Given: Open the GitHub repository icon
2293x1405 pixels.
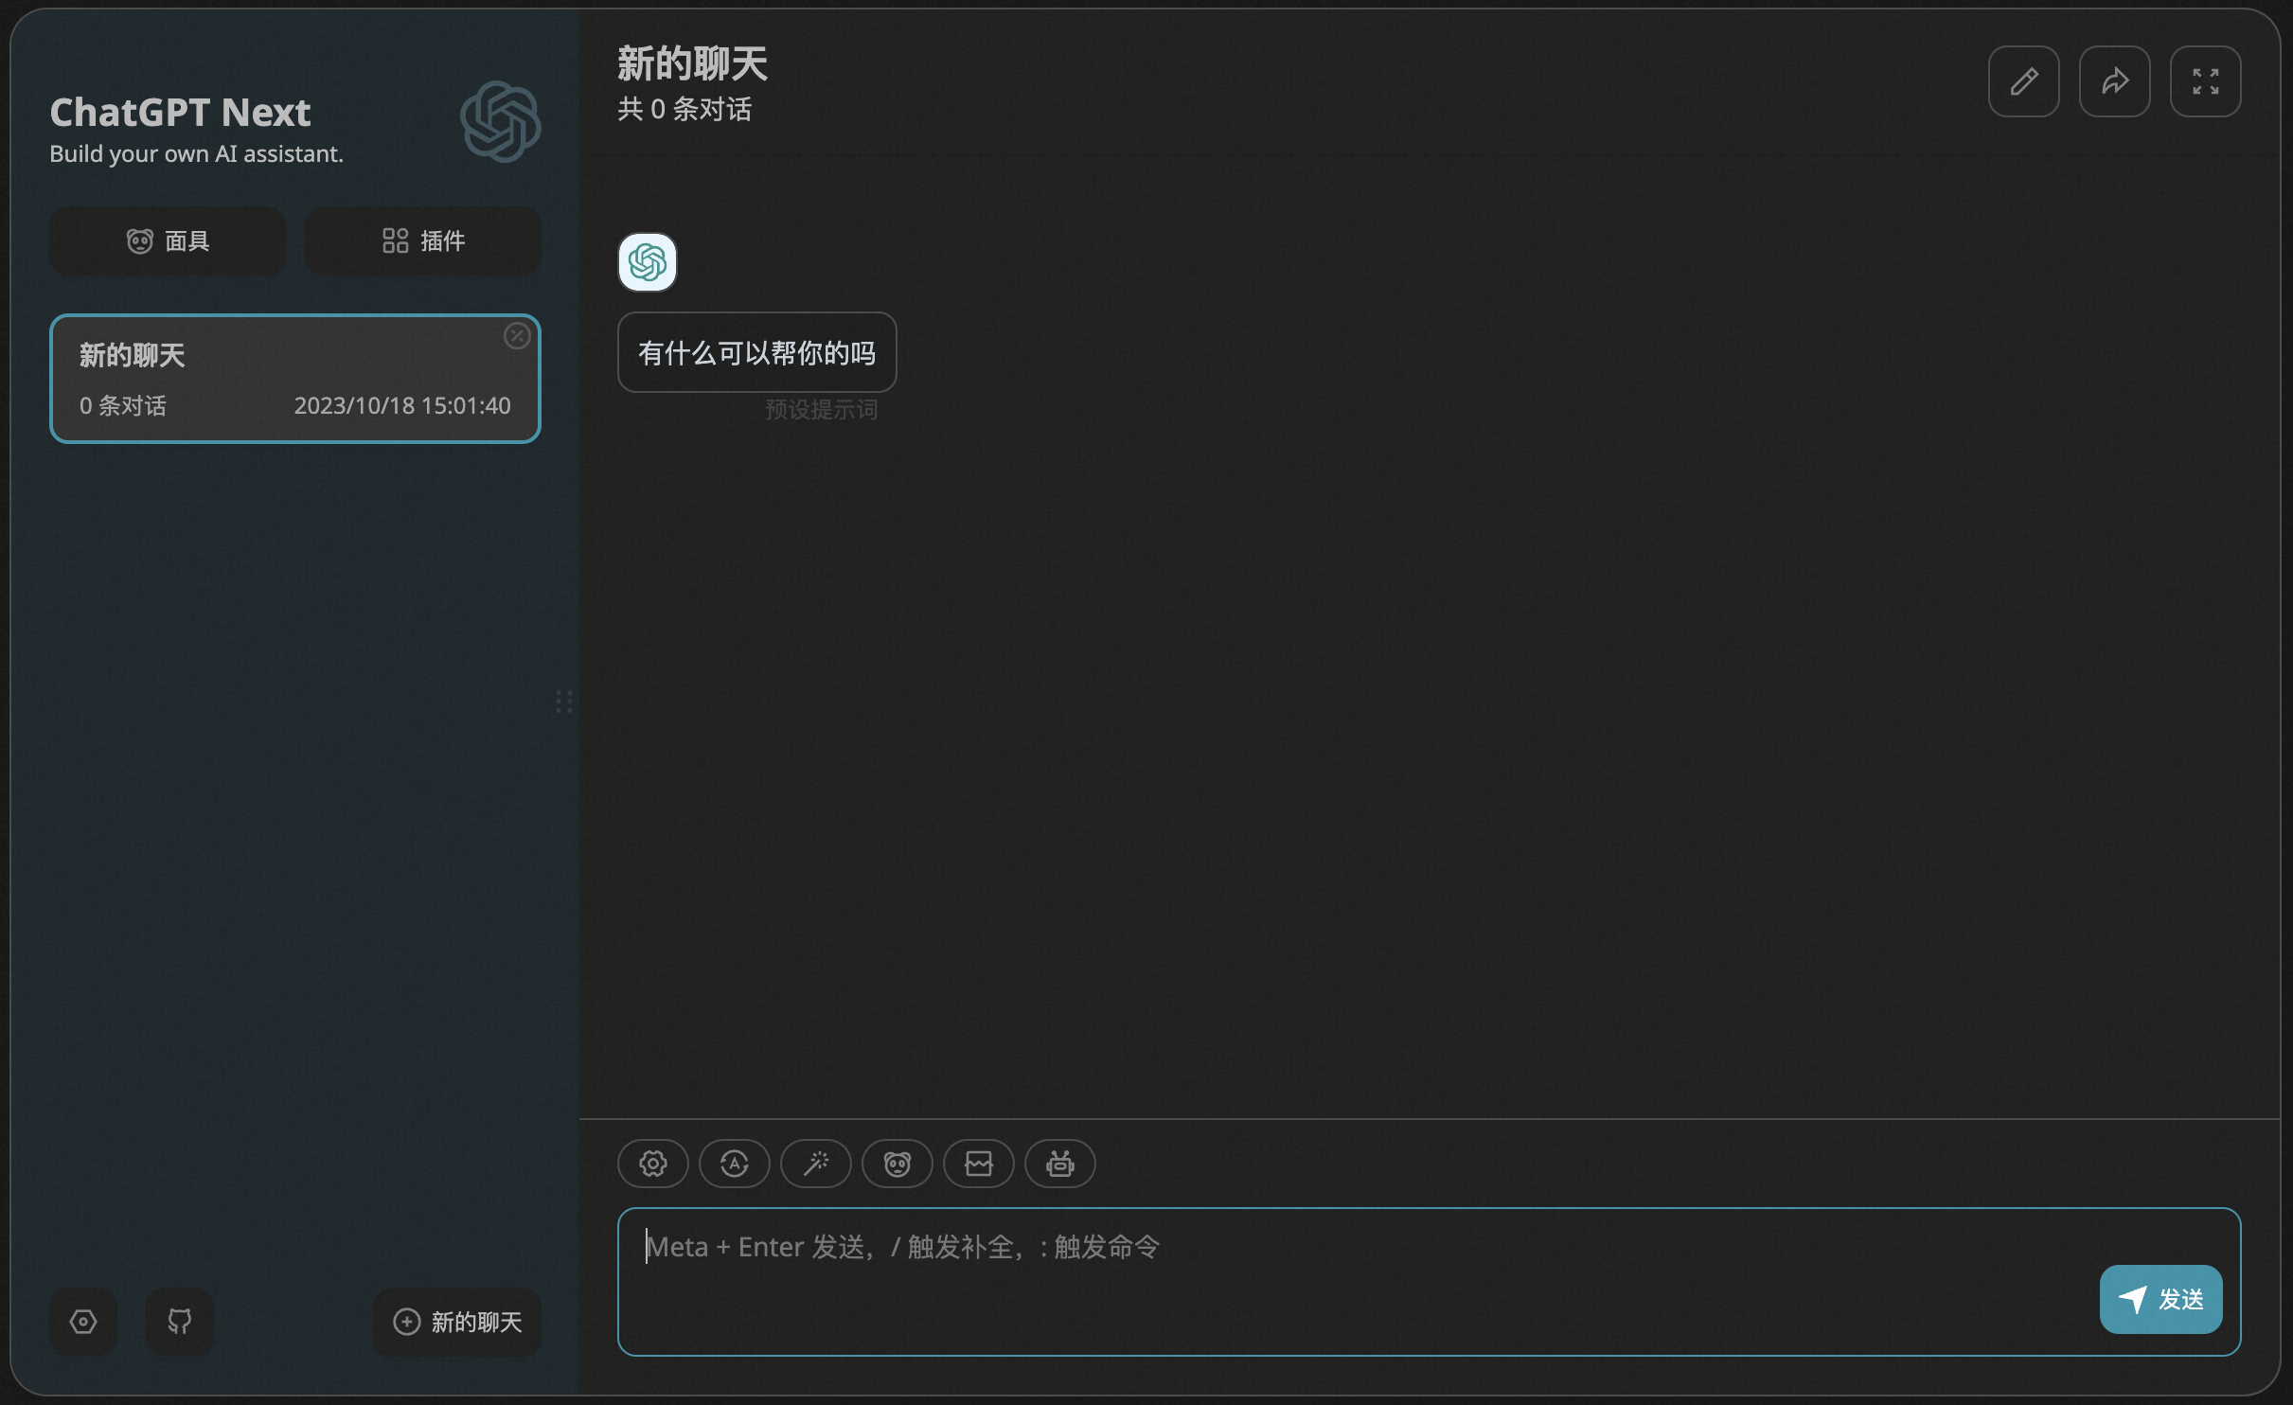Looking at the screenshot, I should tap(180, 1322).
